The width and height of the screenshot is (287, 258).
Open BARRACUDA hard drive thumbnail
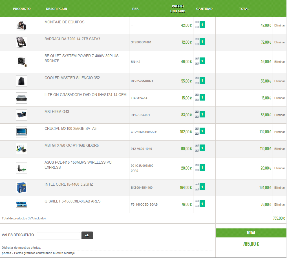click(x=21, y=42)
